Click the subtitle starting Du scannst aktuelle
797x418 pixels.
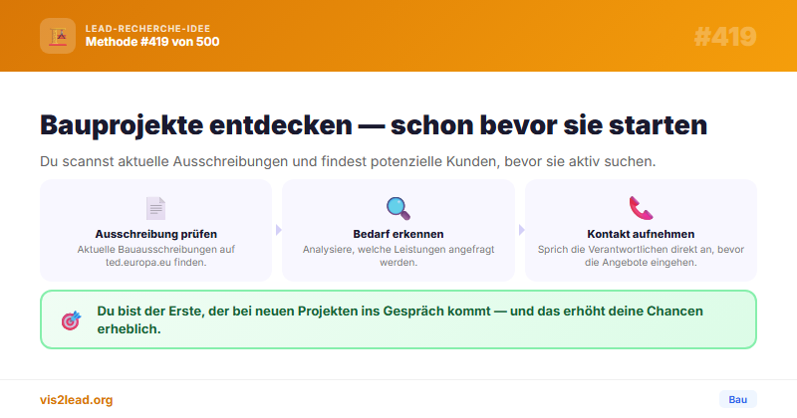(348, 161)
